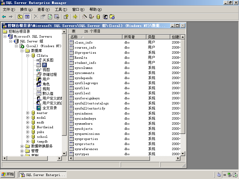Click the Export List toolbar icon
This screenshot has width=239, height=179.
point(57,17)
